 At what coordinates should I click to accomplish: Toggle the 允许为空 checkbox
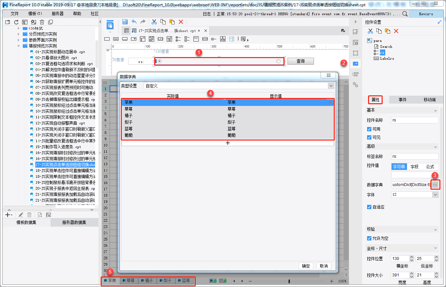pos(369,238)
